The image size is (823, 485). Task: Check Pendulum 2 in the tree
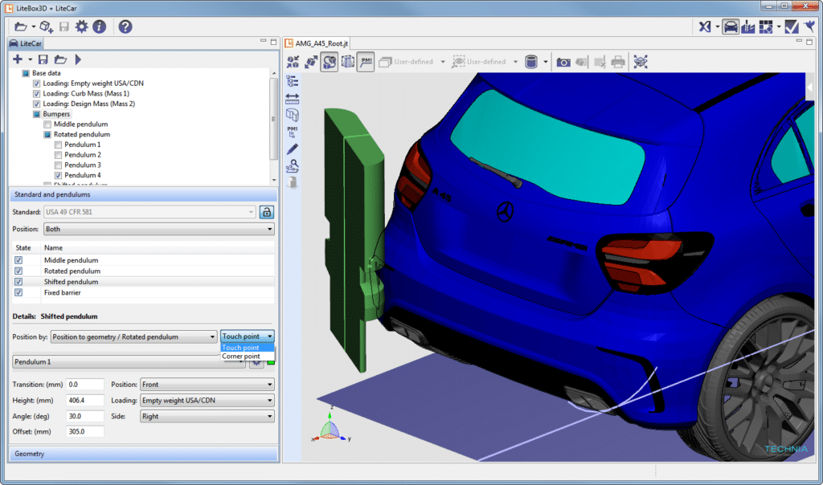pos(58,155)
